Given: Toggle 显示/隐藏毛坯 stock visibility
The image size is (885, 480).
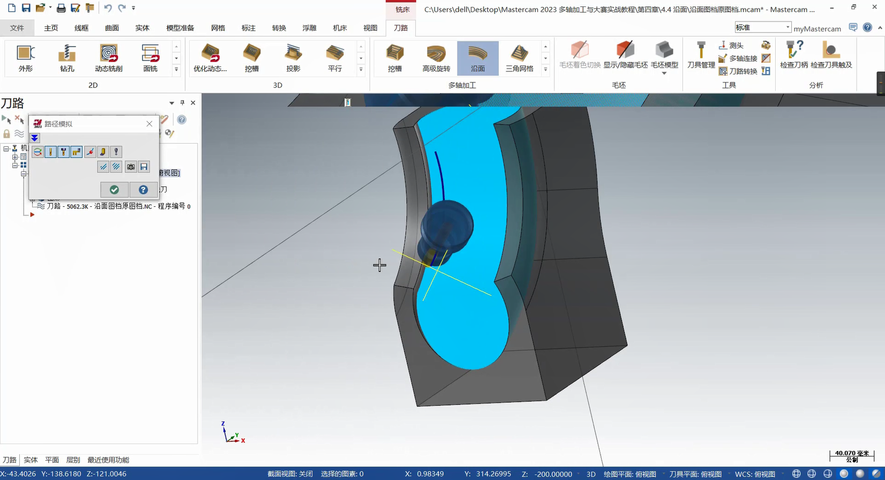Looking at the screenshot, I should [625, 55].
